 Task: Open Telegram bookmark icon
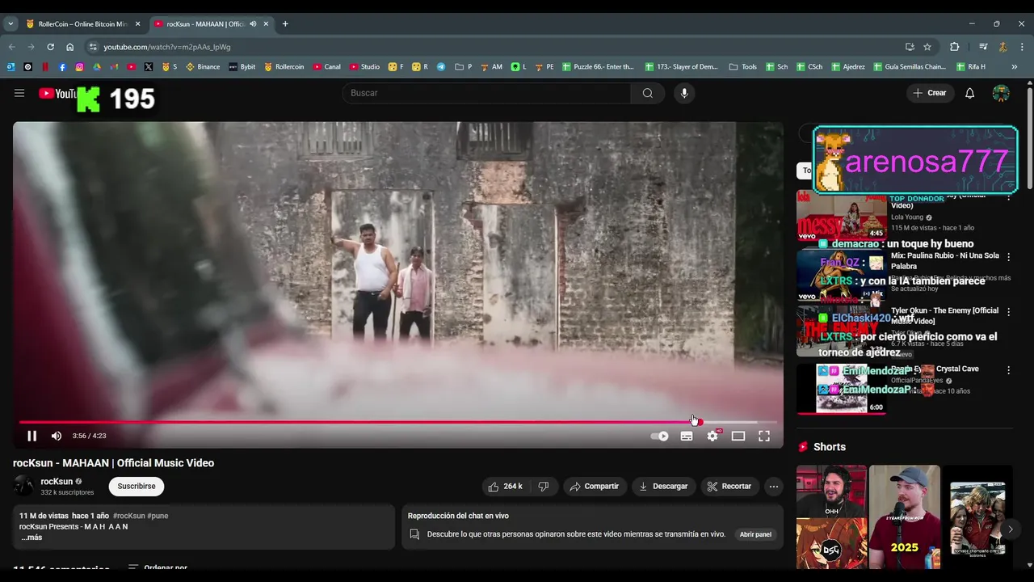click(441, 67)
